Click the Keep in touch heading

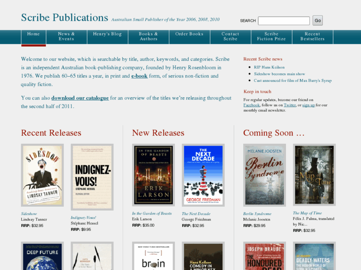point(257,92)
